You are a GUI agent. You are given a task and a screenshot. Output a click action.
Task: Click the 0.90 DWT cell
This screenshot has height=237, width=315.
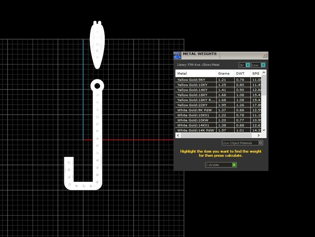[242, 90]
